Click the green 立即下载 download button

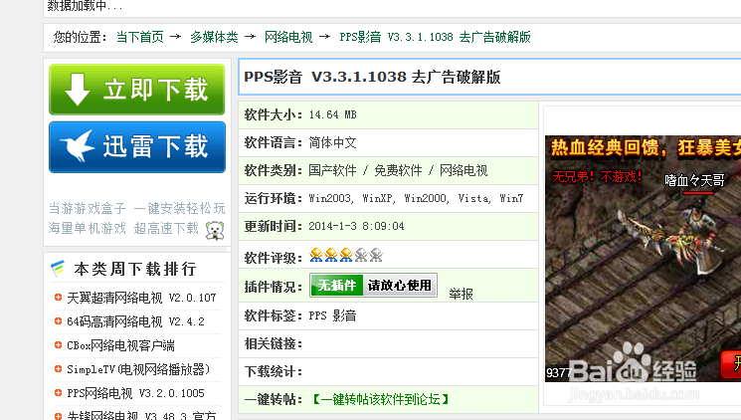tap(137, 90)
